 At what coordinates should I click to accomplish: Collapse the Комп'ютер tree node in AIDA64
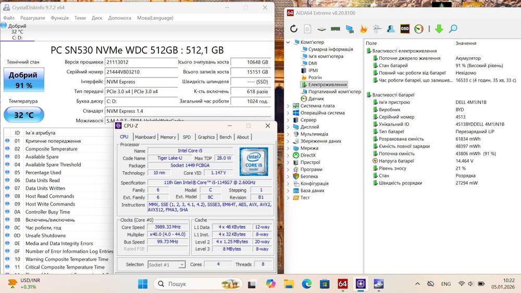[288, 42]
